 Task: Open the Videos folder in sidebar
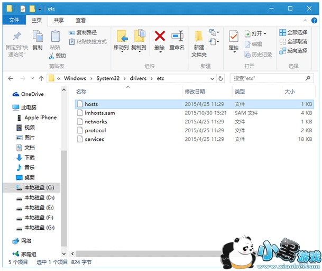pos(25,128)
